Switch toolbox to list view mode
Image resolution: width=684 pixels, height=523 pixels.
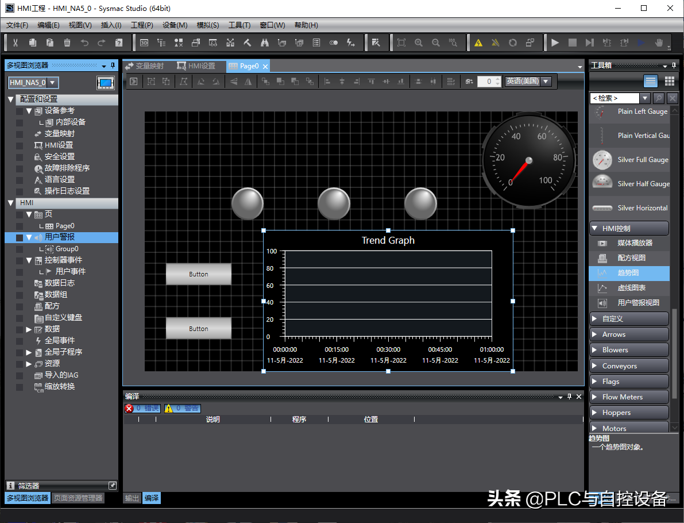650,81
